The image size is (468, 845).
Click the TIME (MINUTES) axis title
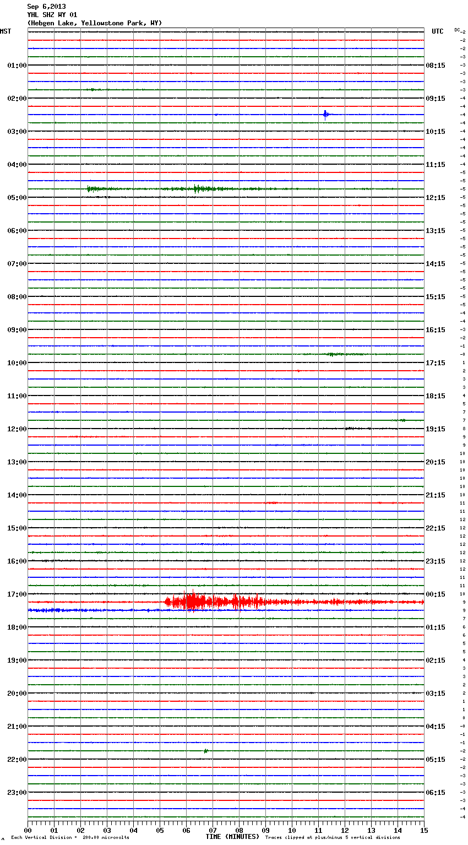[232, 837]
